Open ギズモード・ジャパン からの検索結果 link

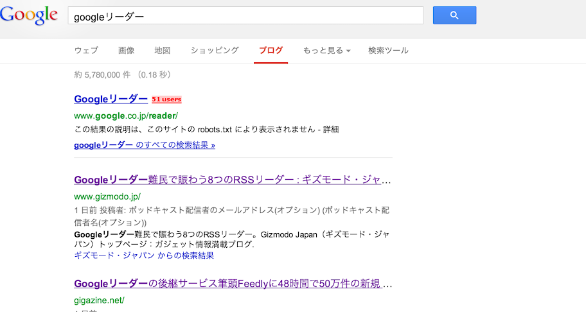[144, 256]
